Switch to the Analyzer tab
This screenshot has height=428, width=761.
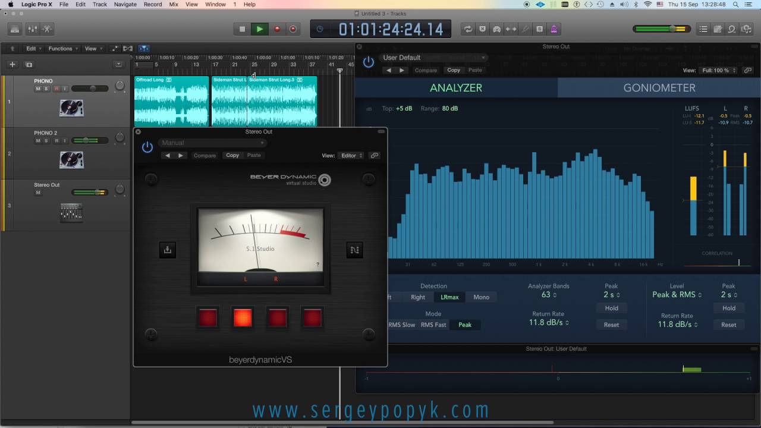(x=456, y=87)
